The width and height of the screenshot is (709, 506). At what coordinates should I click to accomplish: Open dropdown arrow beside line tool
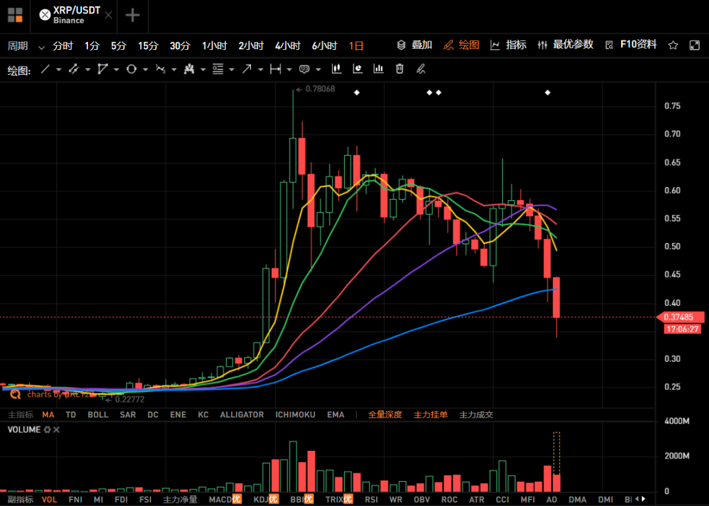pyautogui.click(x=58, y=70)
